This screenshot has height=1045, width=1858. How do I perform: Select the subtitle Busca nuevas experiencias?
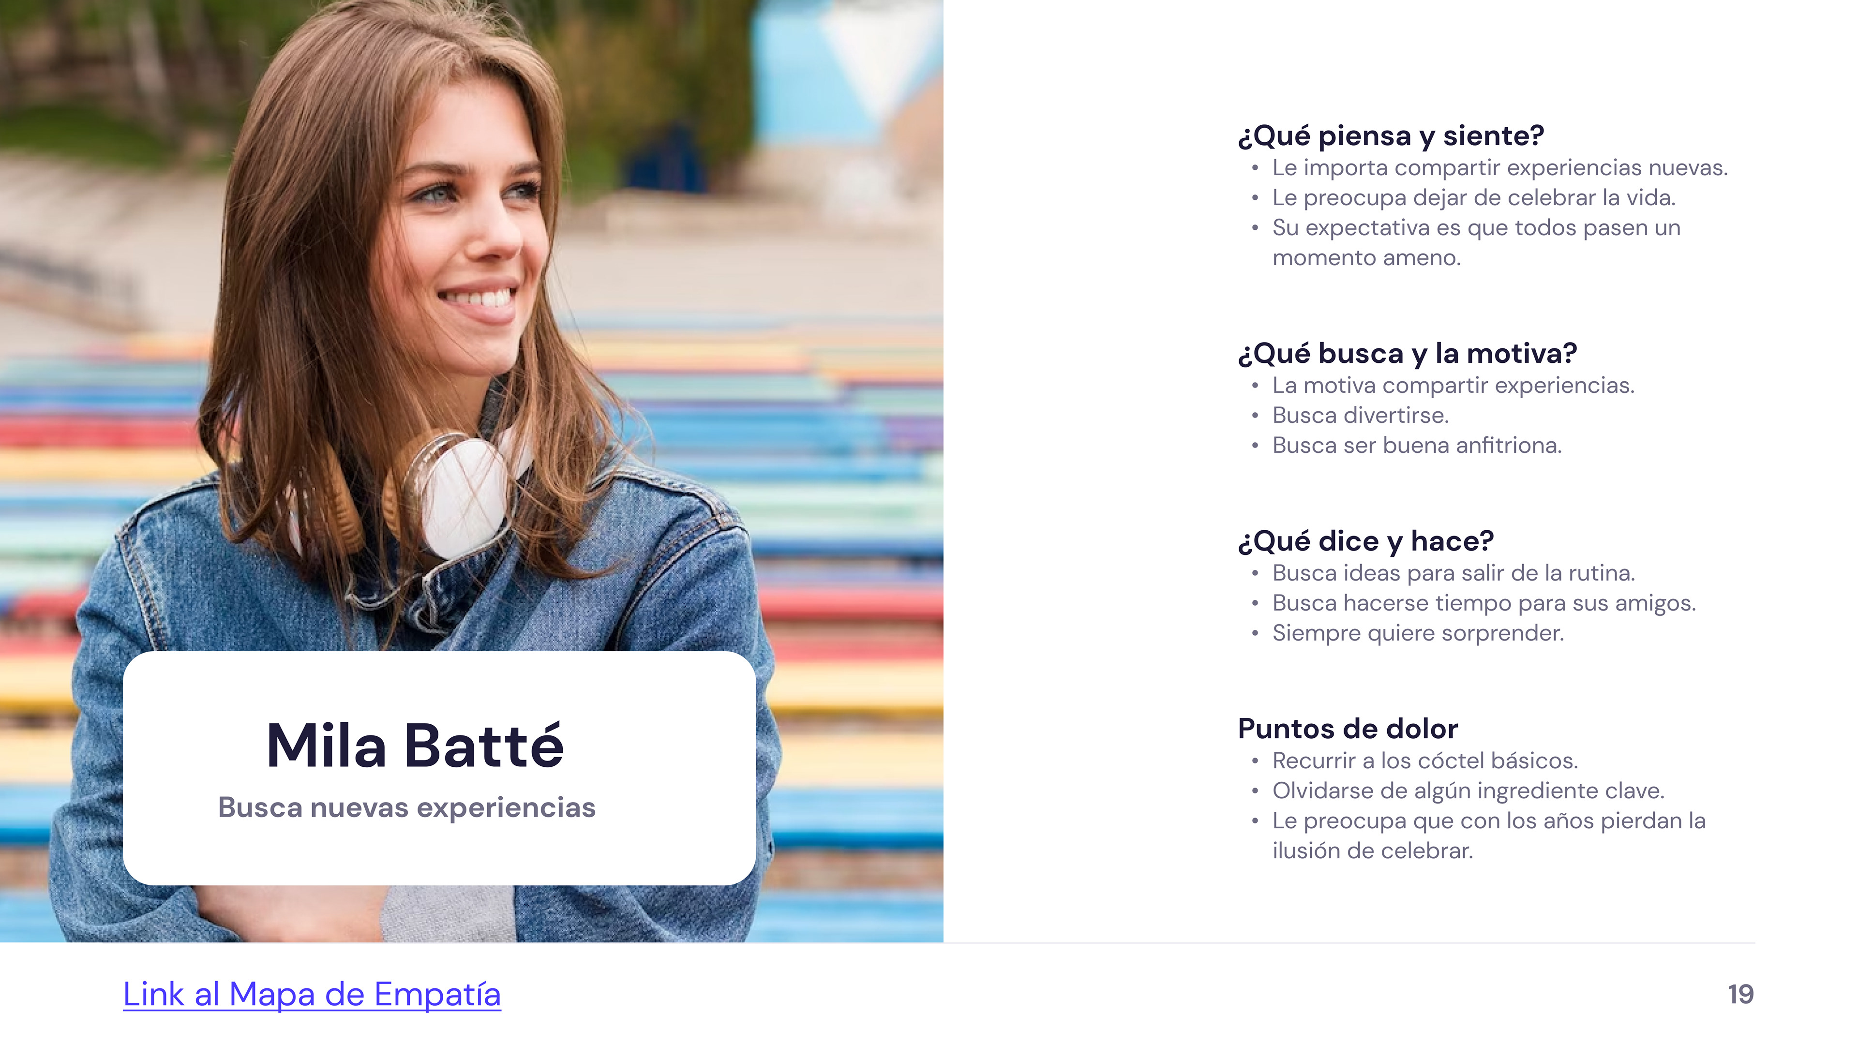coord(407,808)
